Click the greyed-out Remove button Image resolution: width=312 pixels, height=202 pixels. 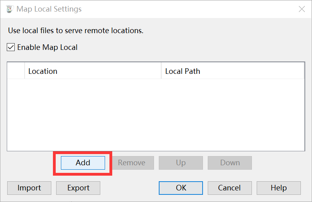132,163
